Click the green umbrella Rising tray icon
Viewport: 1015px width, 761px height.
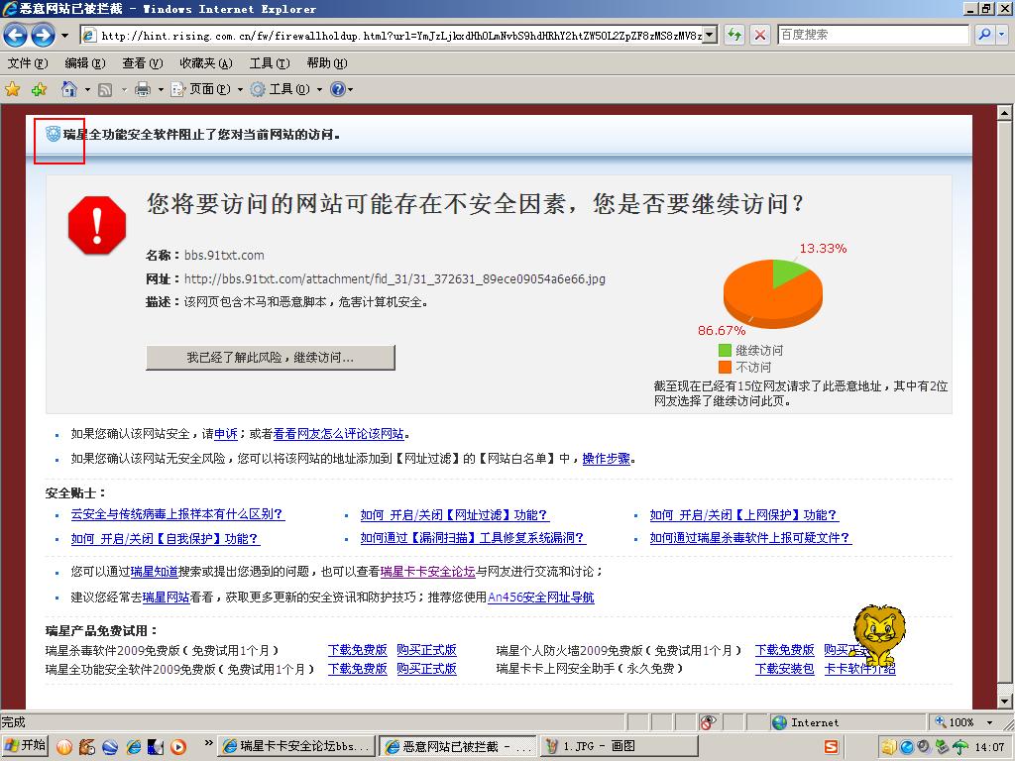coord(959,747)
